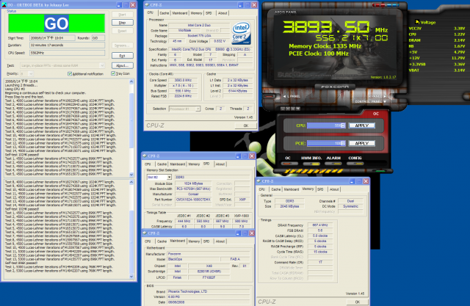Click the lower log pane scrollbar in ORTHOS
This screenshot has height=306, width=470.
[131, 230]
